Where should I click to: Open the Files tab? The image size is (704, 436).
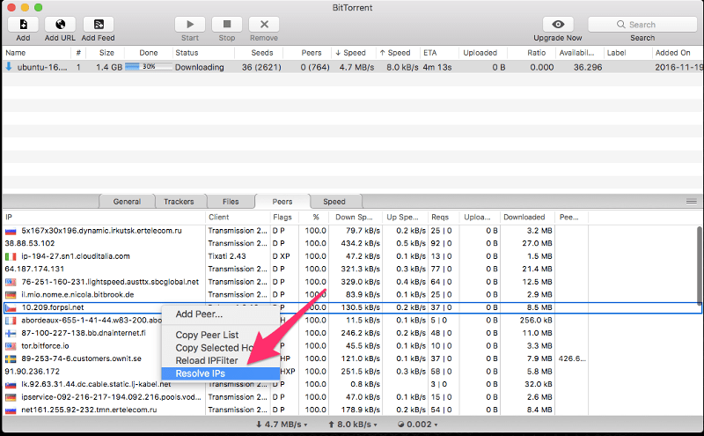(x=231, y=202)
